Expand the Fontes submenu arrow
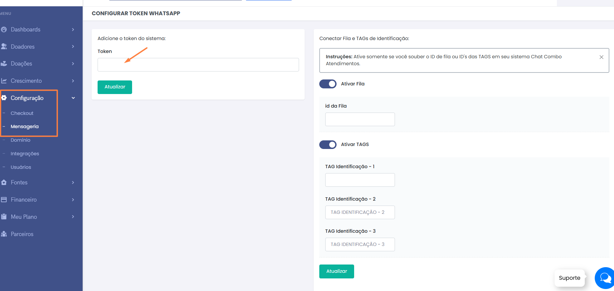614x291 pixels. tap(73, 182)
